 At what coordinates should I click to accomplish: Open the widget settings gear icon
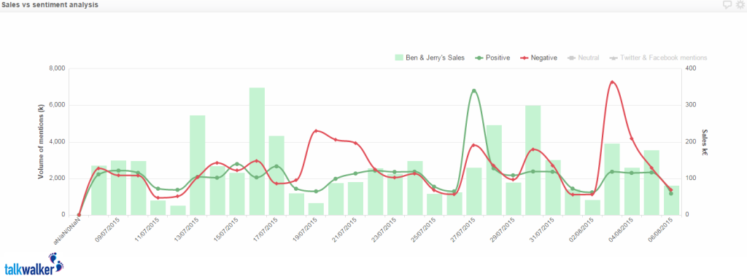point(740,5)
